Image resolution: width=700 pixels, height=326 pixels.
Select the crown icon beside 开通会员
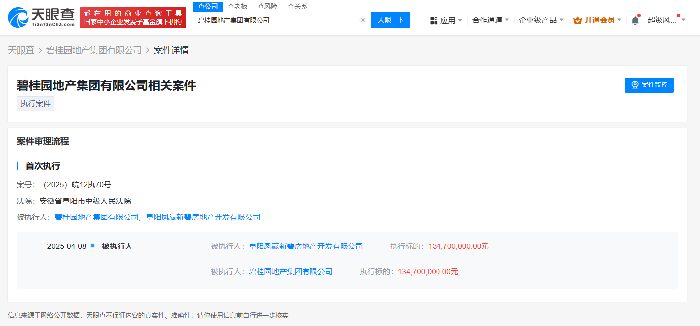pyautogui.click(x=577, y=20)
